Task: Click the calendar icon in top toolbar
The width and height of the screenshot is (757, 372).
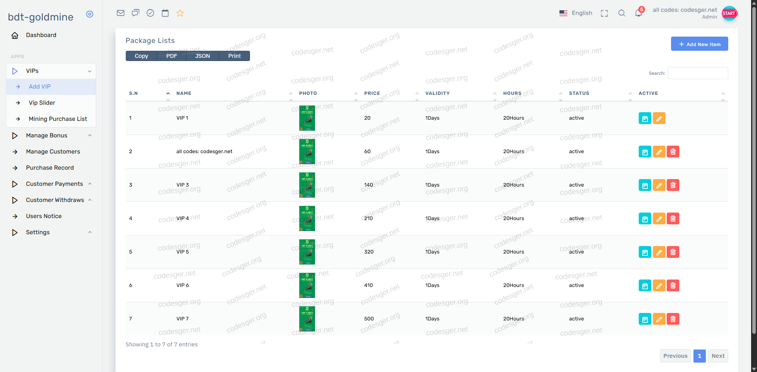Action: click(165, 13)
